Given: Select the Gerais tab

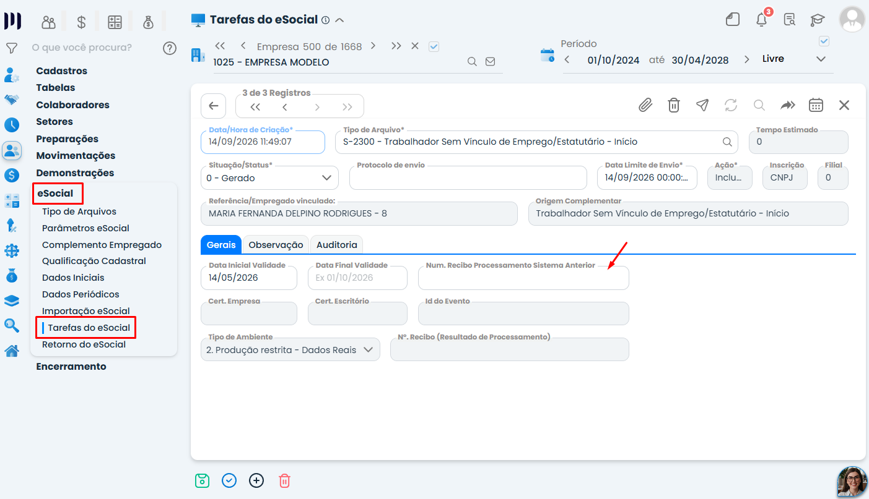Looking at the screenshot, I should point(221,245).
